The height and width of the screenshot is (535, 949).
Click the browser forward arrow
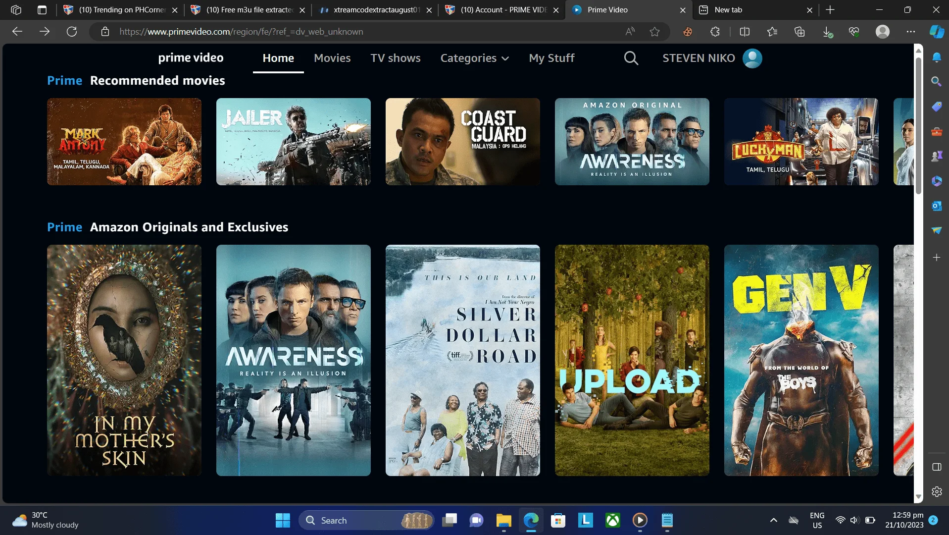click(x=45, y=32)
